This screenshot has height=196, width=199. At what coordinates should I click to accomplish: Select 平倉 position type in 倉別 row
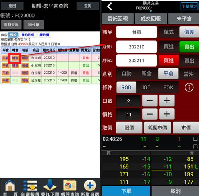169,73
